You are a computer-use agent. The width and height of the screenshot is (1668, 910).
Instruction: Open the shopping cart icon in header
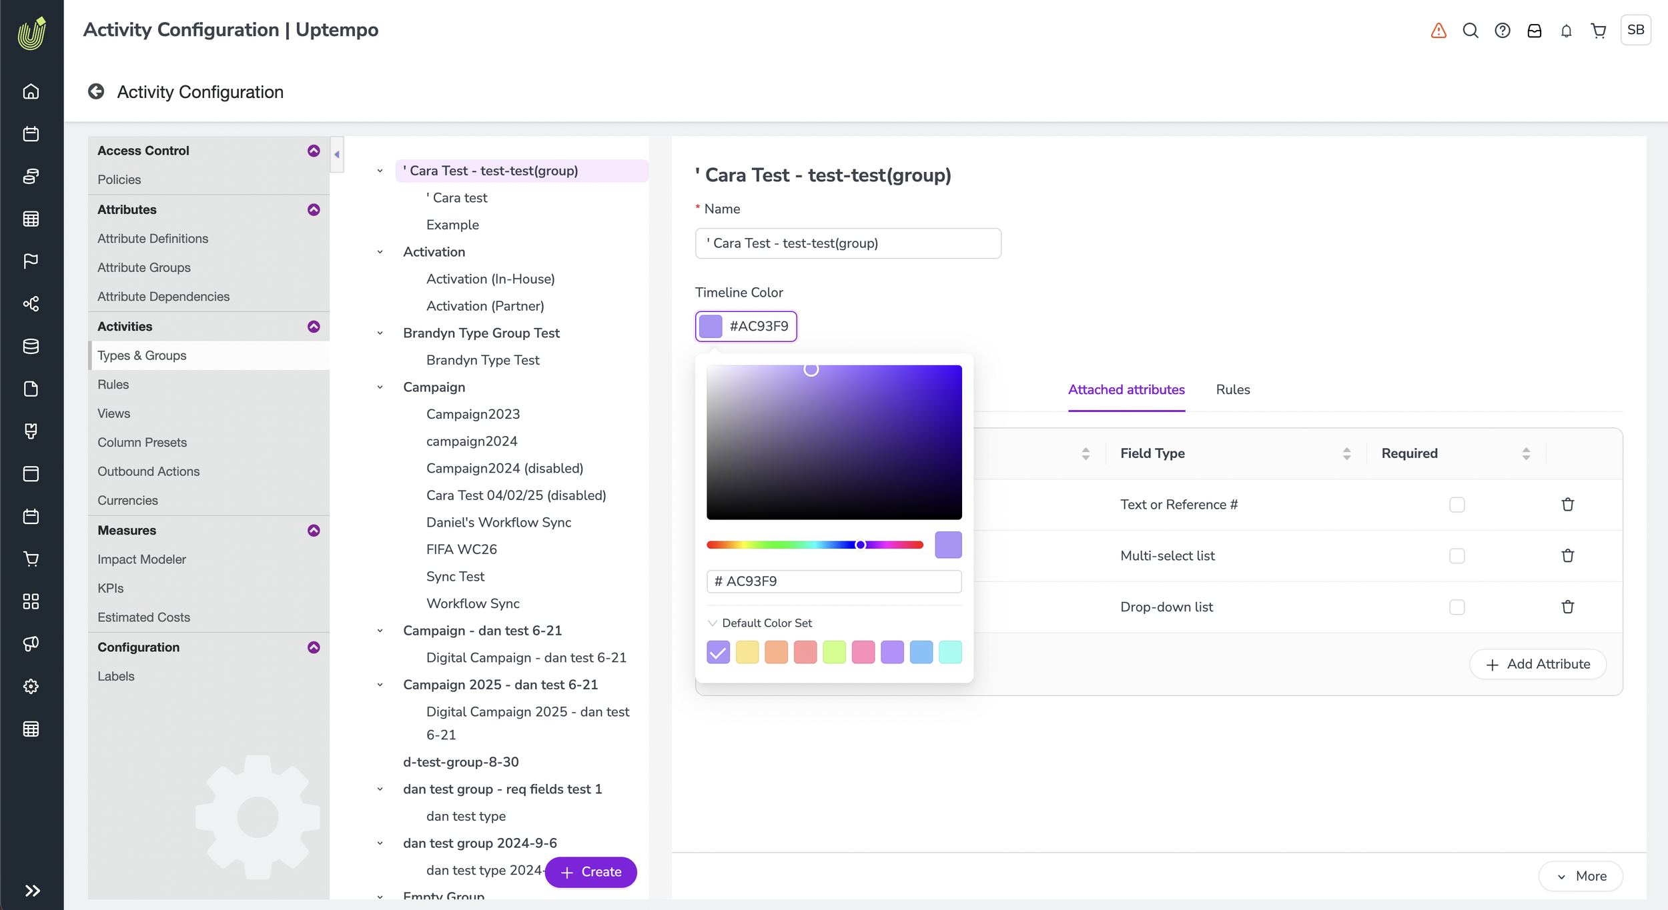pyautogui.click(x=1598, y=31)
